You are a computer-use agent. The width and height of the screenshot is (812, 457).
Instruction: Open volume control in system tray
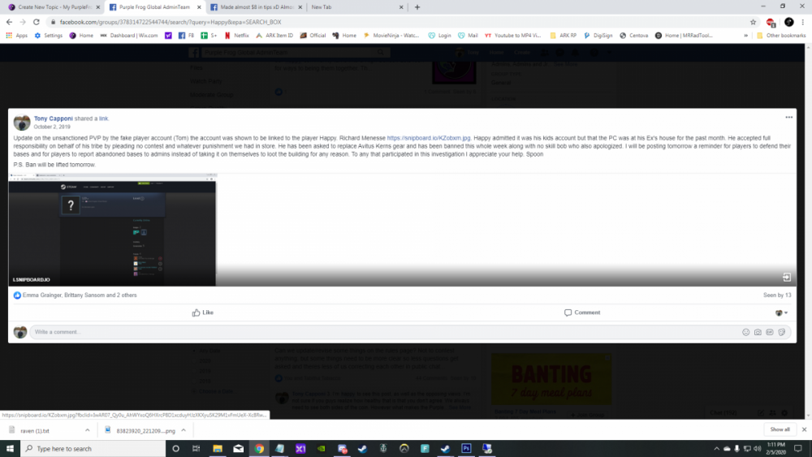[757, 449]
